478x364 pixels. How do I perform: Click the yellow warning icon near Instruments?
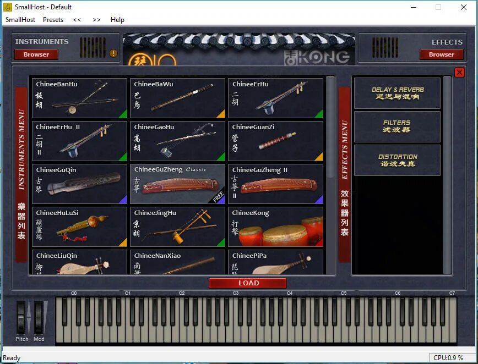(113, 53)
